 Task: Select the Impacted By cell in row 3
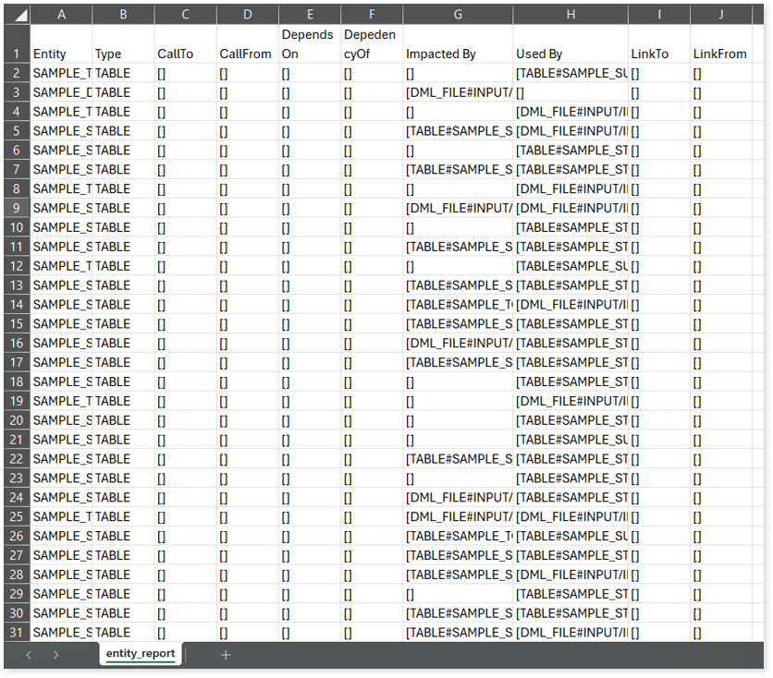tap(458, 92)
